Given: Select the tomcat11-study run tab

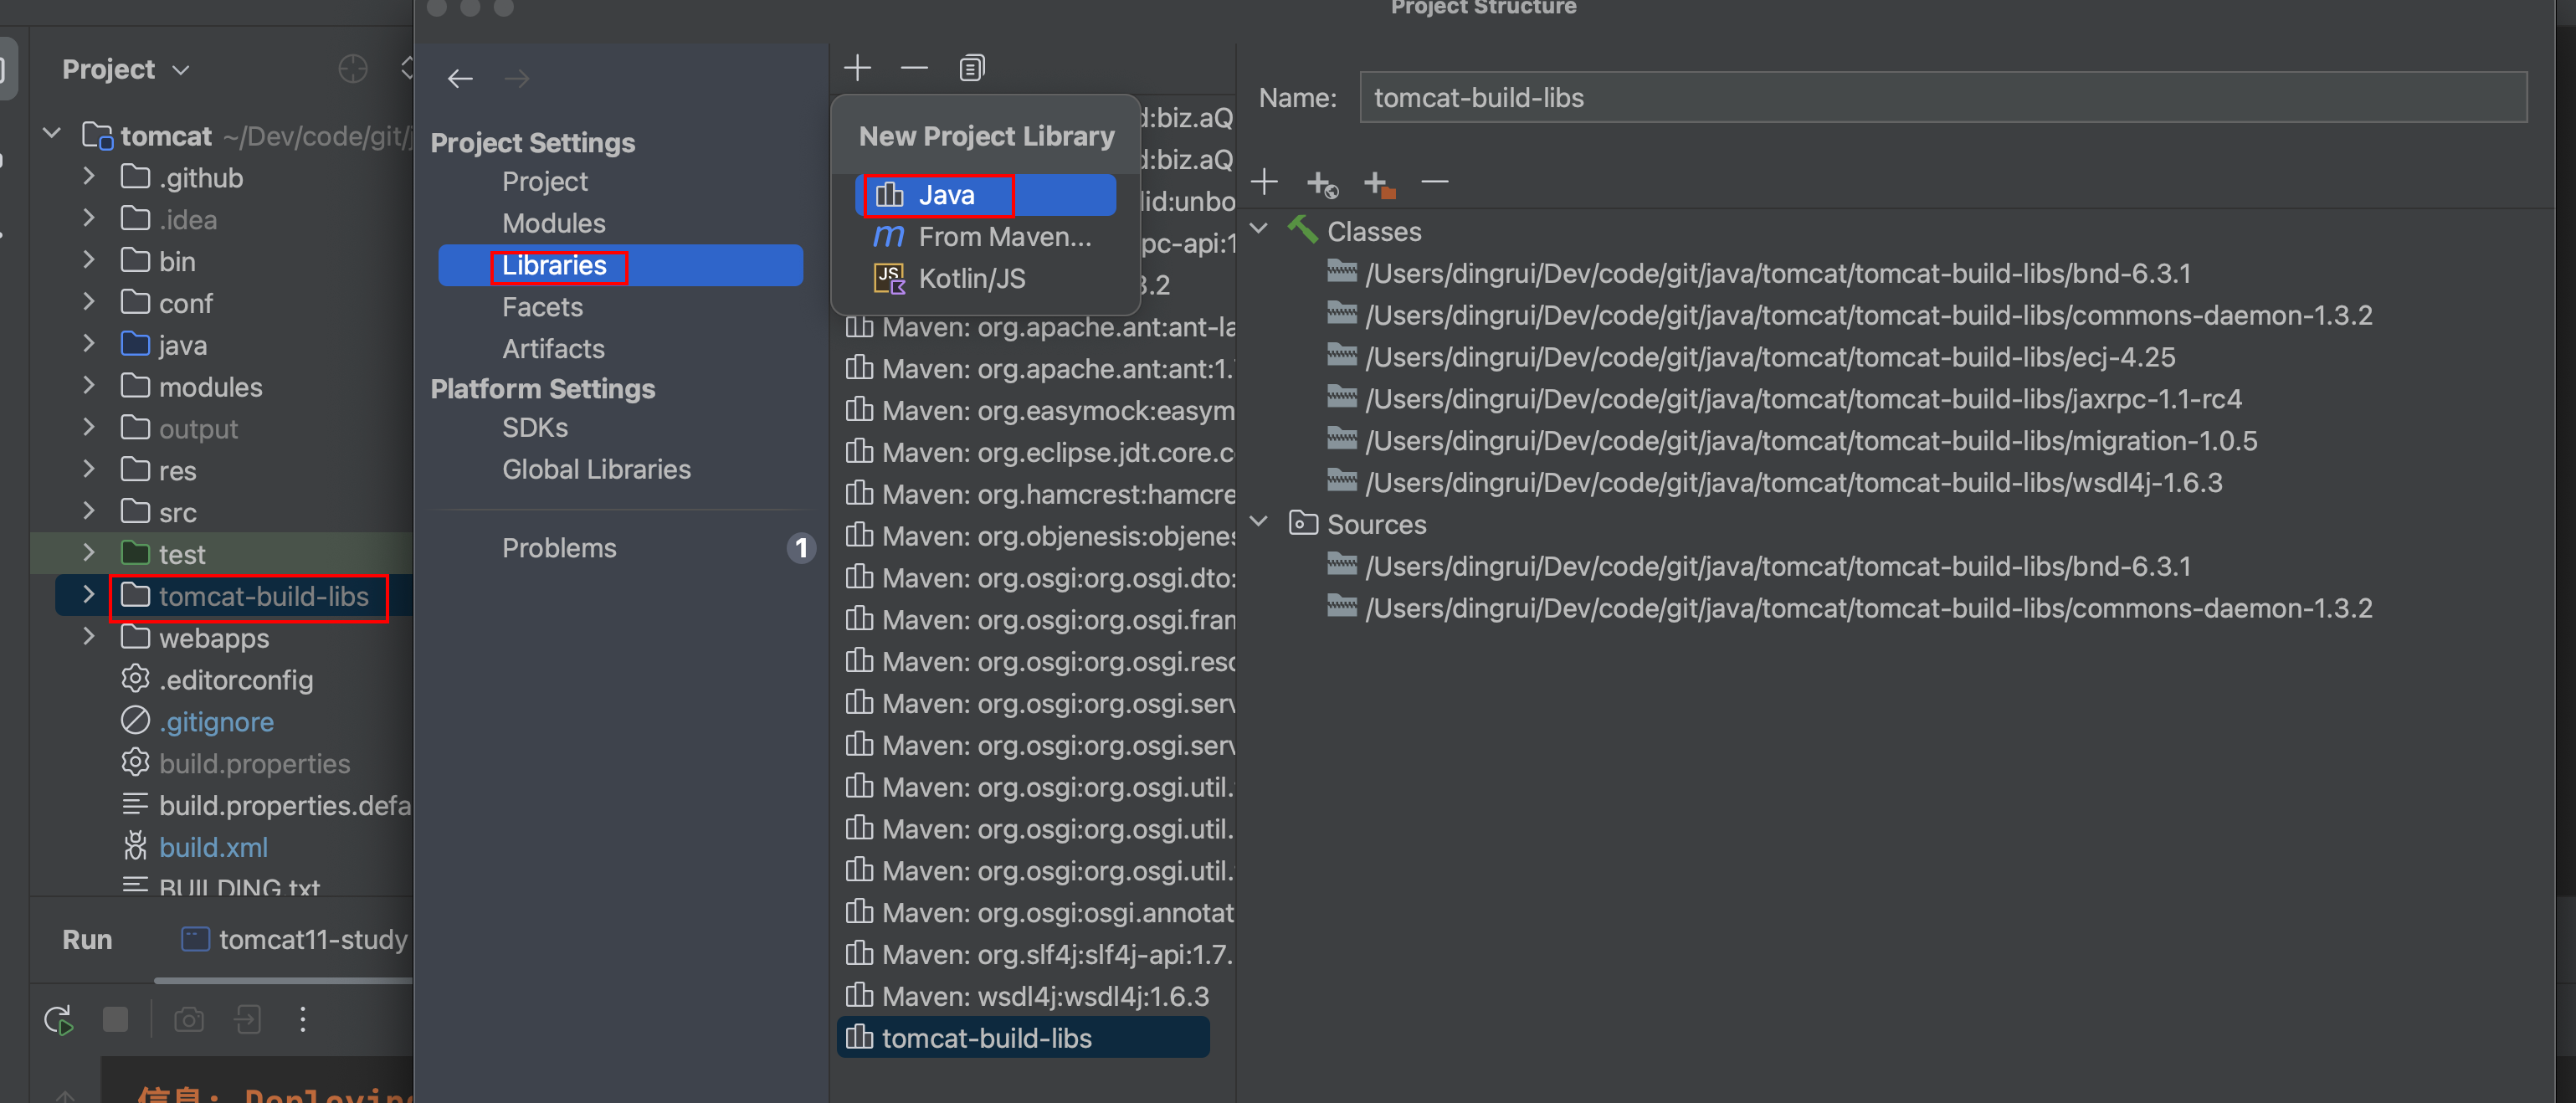Looking at the screenshot, I should click(x=295, y=939).
